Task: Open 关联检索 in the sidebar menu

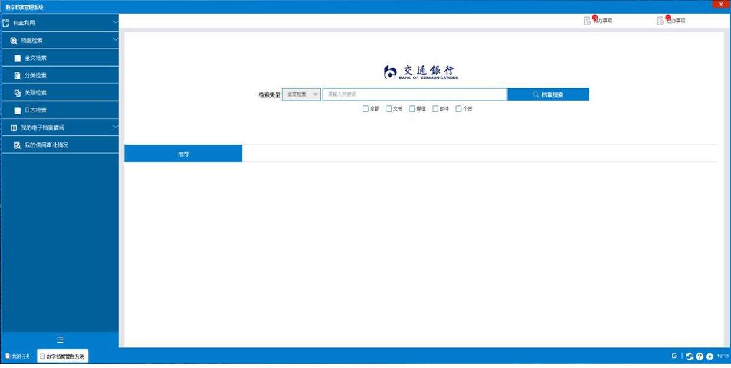Action: [35, 92]
